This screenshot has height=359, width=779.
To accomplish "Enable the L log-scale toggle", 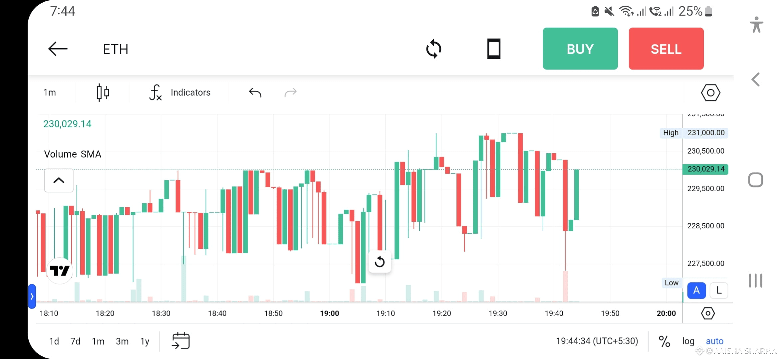I will click(718, 290).
